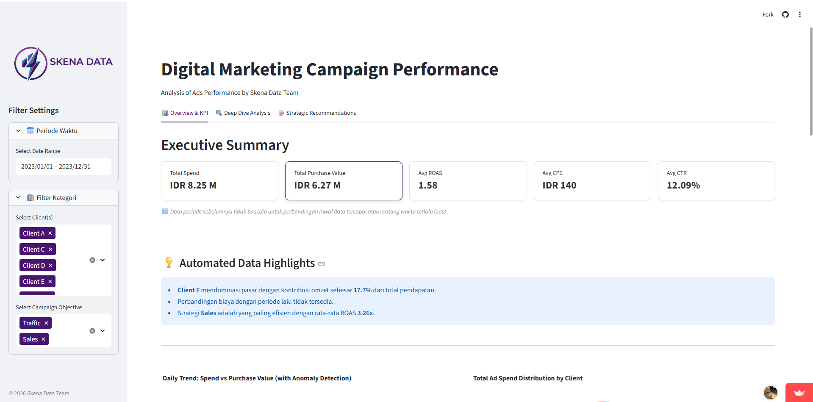
Task: Click the lightbulb icon next to Automated Data Highlights
Action: pyautogui.click(x=169, y=263)
